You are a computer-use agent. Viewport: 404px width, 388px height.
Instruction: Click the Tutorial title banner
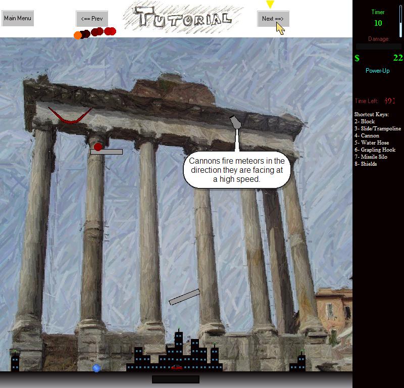tap(184, 18)
